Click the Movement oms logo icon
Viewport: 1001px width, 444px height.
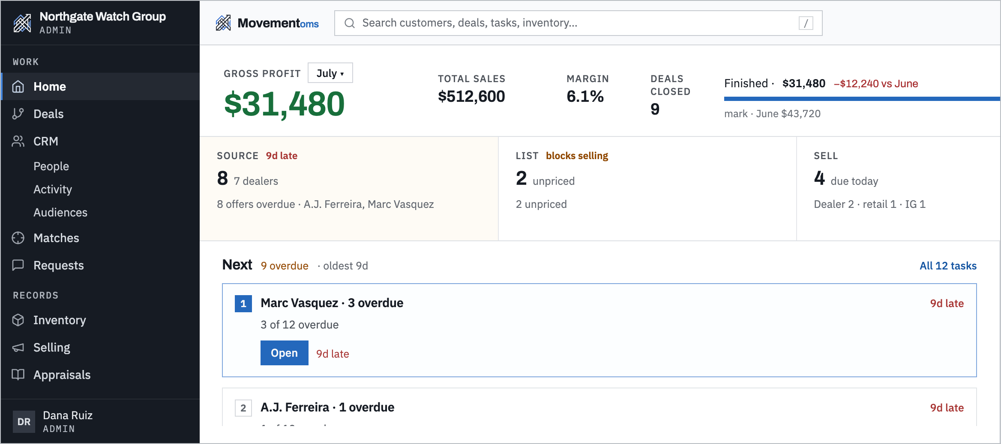coord(223,23)
